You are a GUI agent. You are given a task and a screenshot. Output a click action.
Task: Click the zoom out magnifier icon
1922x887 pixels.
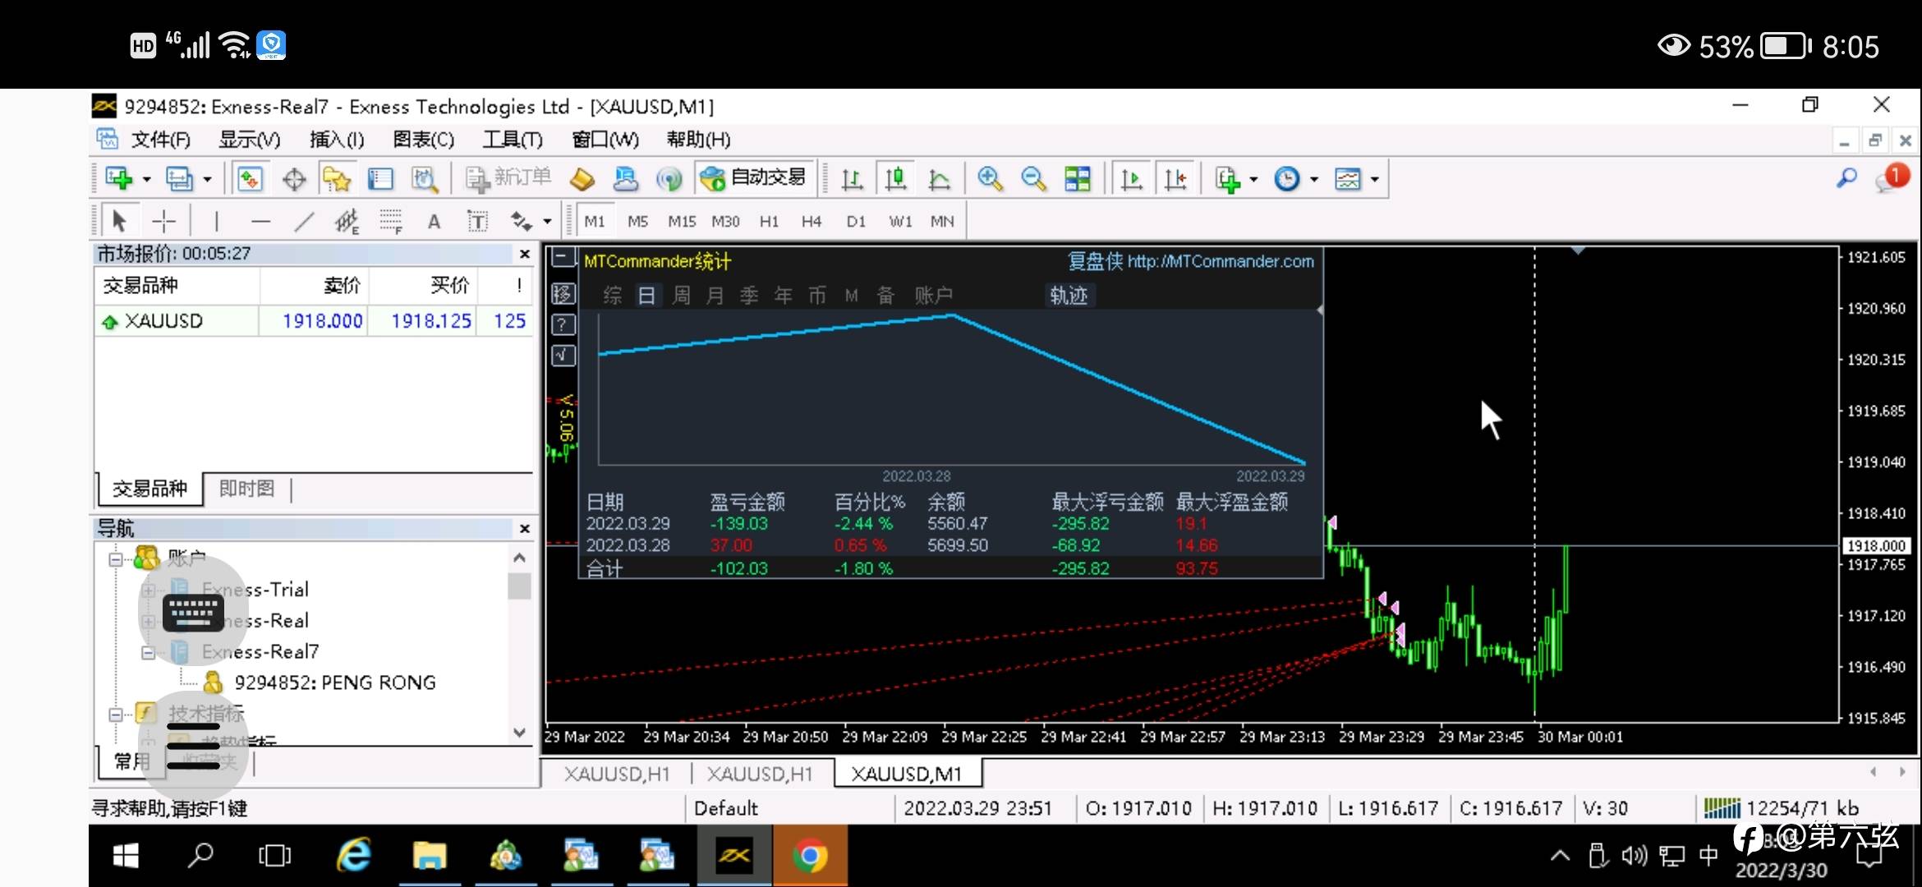click(x=1033, y=179)
